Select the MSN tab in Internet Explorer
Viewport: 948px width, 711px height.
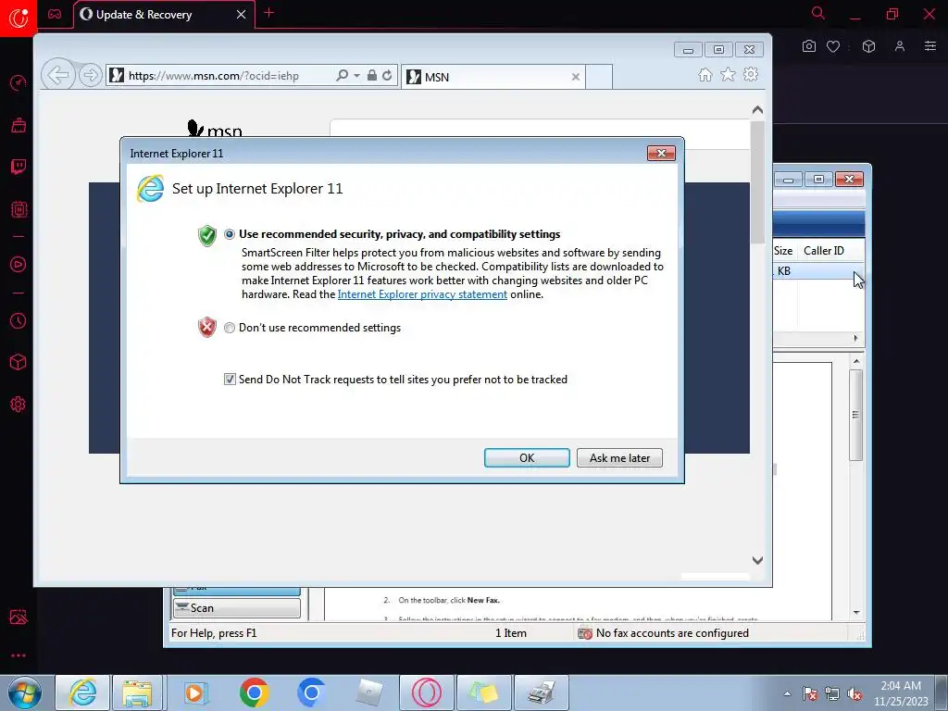pos(493,77)
